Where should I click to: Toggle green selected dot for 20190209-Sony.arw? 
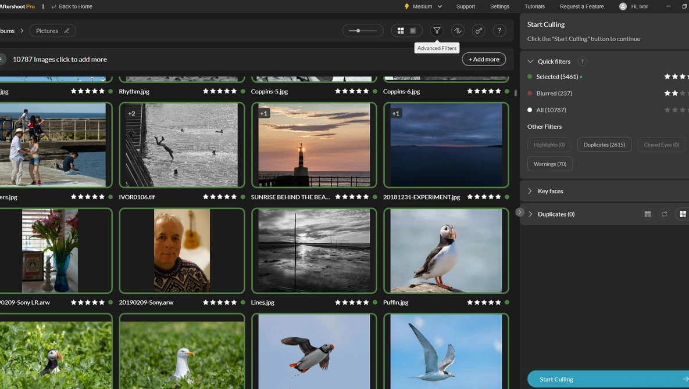pos(242,302)
